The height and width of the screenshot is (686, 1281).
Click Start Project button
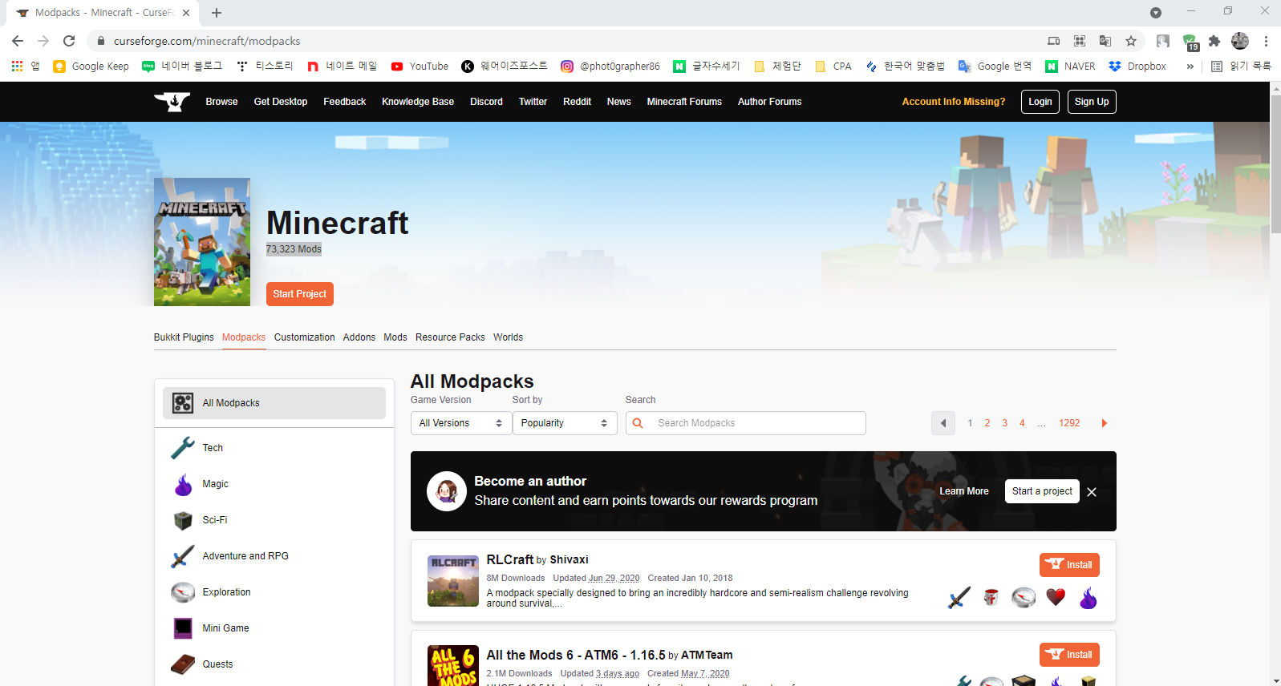click(x=300, y=294)
